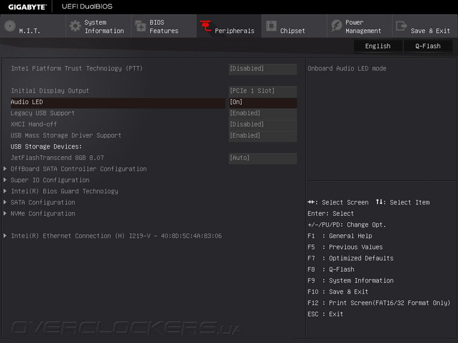Expand OffBoard SATA Controller Configuration arrow
458x343 pixels.
(5, 169)
